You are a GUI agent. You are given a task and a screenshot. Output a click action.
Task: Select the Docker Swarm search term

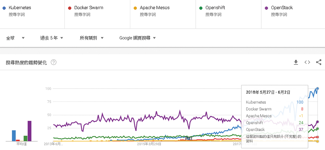coord(89,8)
